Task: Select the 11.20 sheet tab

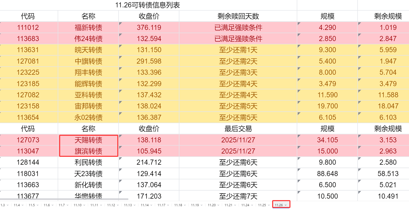Action: point(212,205)
